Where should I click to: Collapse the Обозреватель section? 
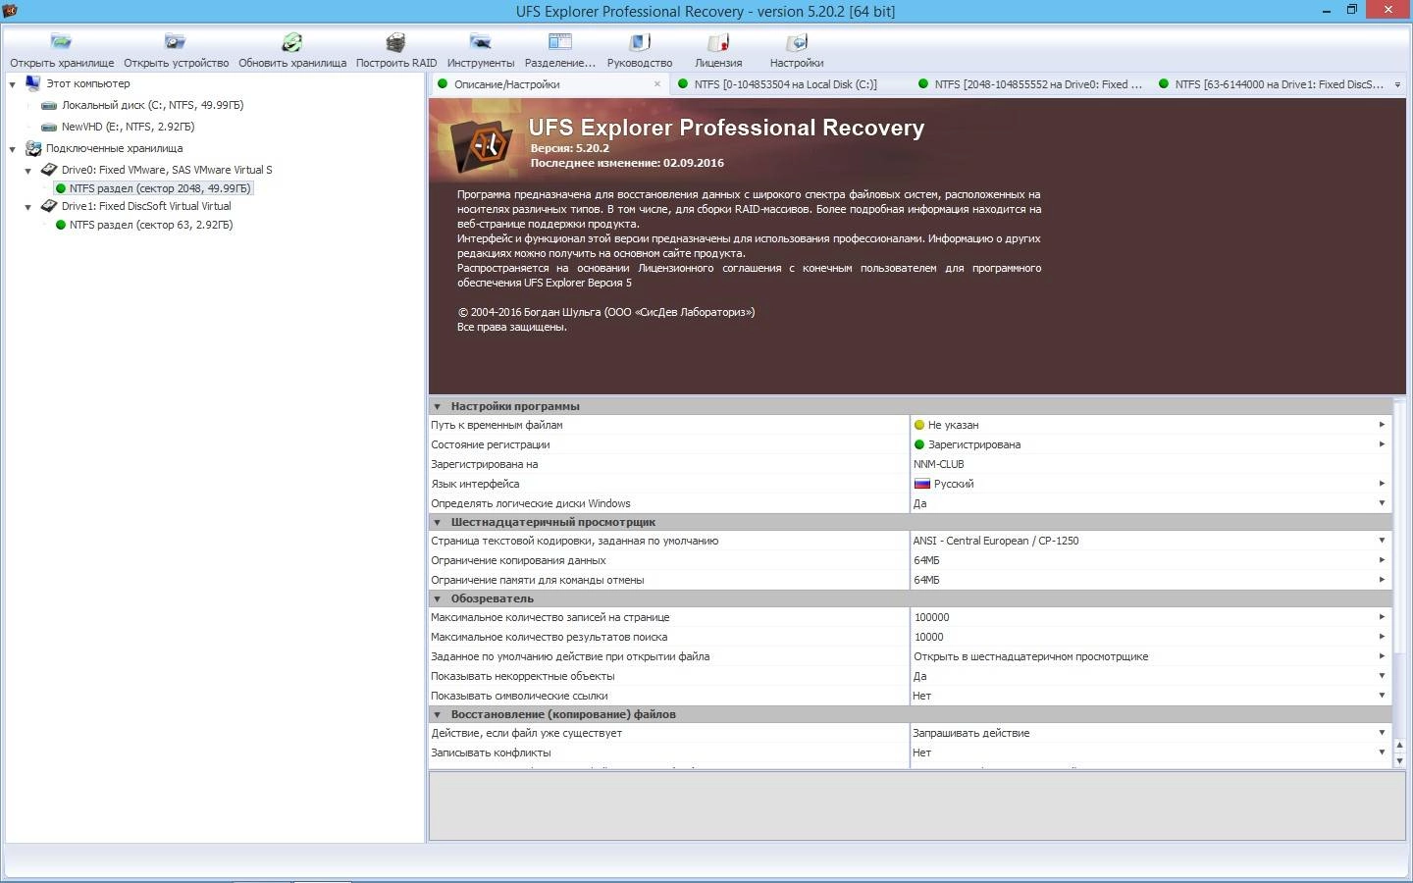click(x=438, y=598)
